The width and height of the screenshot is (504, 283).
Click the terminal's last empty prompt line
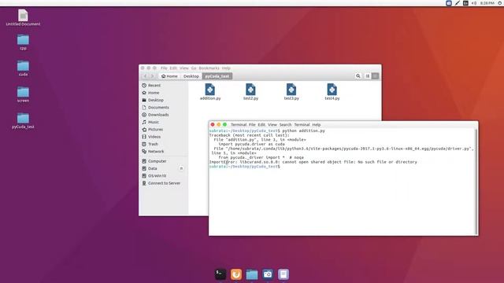click(x=245, y=167)
